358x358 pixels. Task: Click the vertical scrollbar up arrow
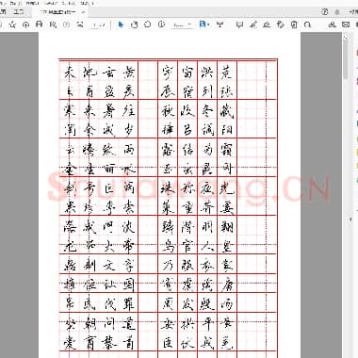click(345, 37)
